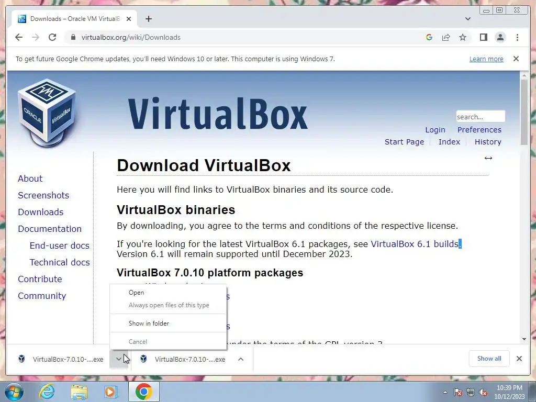Viewport: 536px width, 402px height.
Task: Dismiss the Chrome update infobar
Action: pyautogui.click(x=516, y=59)
